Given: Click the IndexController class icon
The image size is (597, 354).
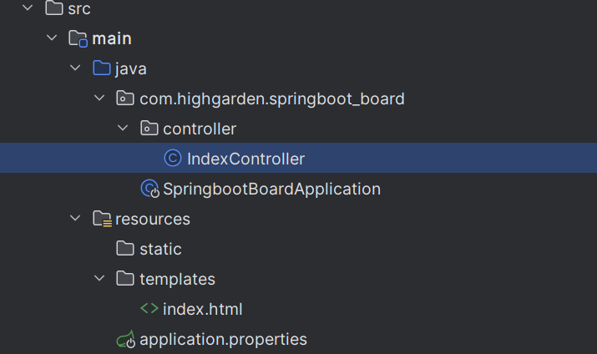Looking at the screenshot, I should pos(173,158).
